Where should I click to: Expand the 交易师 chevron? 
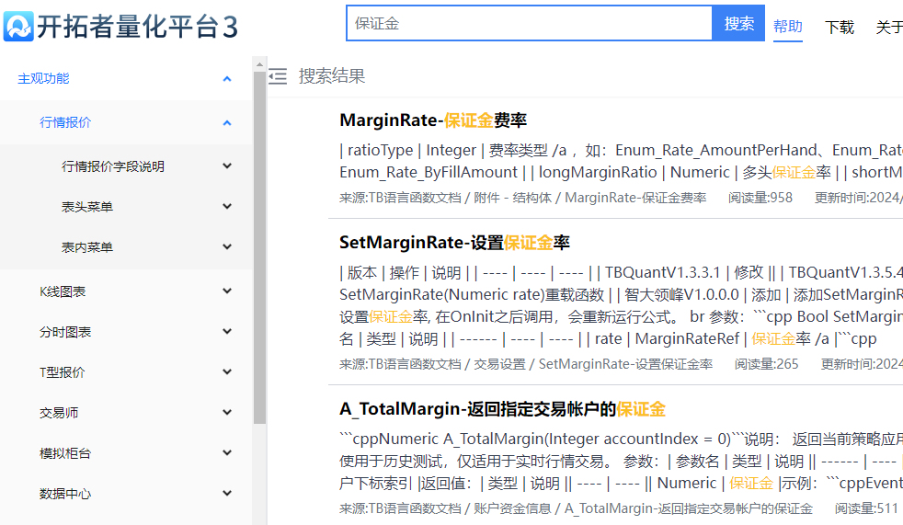click(x=227, y=412)
